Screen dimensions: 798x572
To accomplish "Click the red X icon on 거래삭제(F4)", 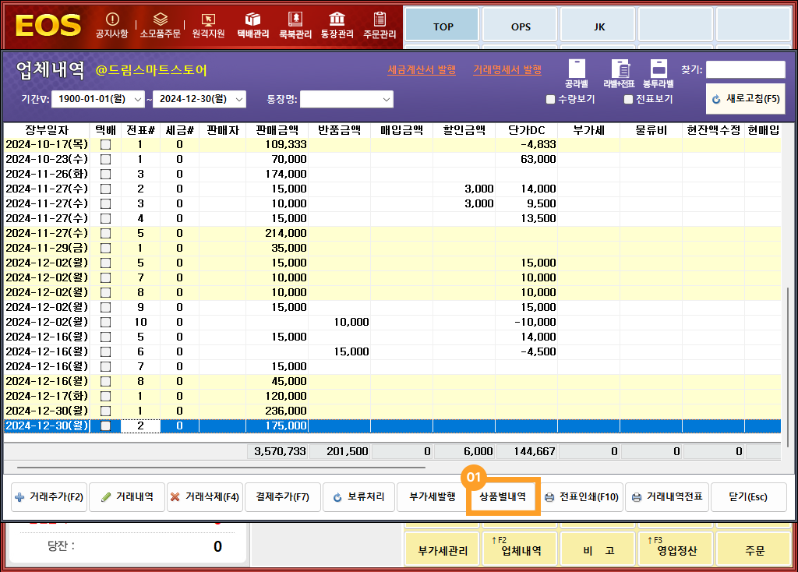I will pyautogui.click(x=175, y=497).
